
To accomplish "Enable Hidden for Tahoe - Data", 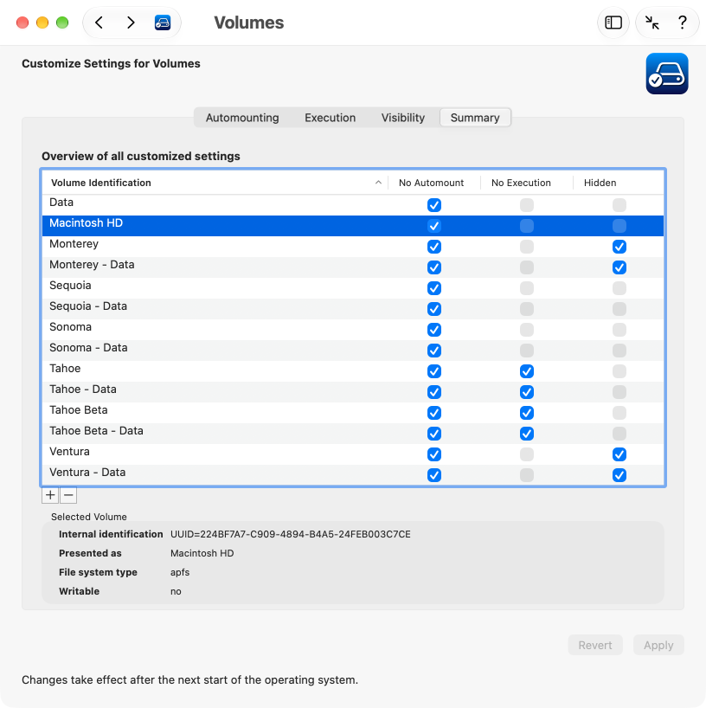I will (x=619, y=392).
